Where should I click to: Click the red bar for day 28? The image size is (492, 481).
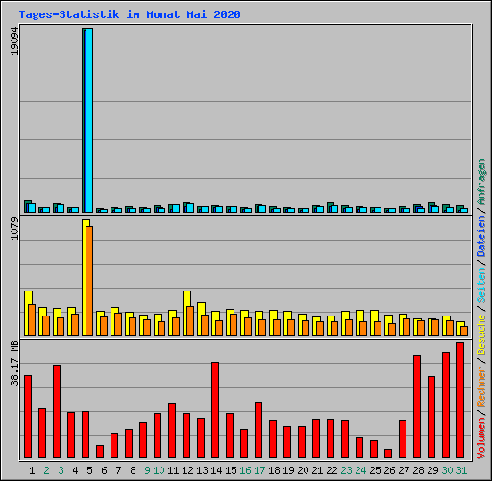pyautogui.click(x=417, y=406)
